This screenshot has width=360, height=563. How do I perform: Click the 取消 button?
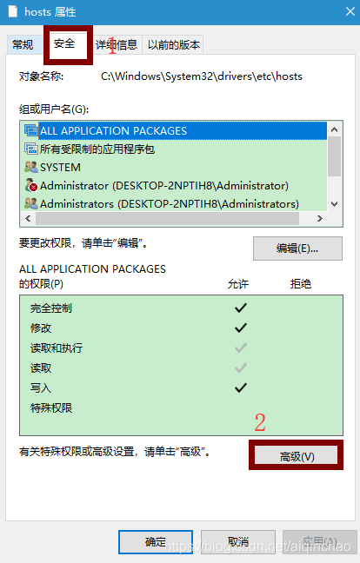point(238,542)
